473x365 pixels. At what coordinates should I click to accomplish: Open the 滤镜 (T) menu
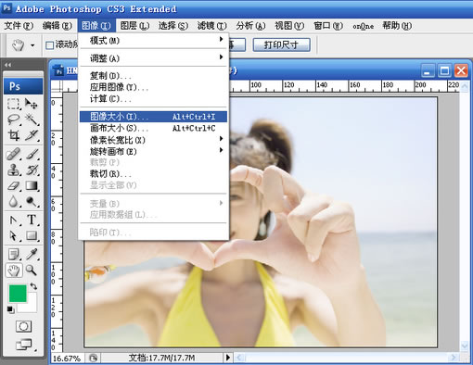212,26
